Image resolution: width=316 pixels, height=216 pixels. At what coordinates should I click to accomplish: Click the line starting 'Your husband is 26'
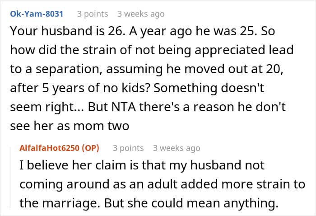(143, 32)
